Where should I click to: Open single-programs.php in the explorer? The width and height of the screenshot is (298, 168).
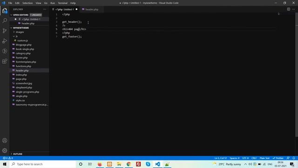[27, 92]
